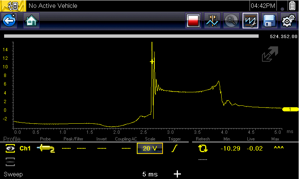The image size is (299, 179).
Task: Click the Profile label
Action: (x=12, y=139)
